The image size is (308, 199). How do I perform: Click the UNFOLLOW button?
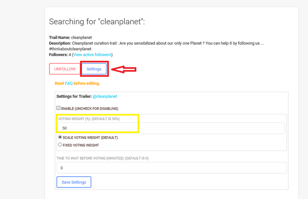[65, 69]
